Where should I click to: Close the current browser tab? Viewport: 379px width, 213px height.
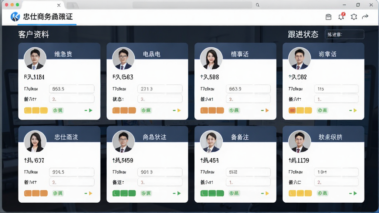coord(59,5)
